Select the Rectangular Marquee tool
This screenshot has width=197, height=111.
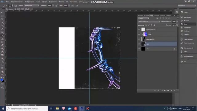click(2, 16)
